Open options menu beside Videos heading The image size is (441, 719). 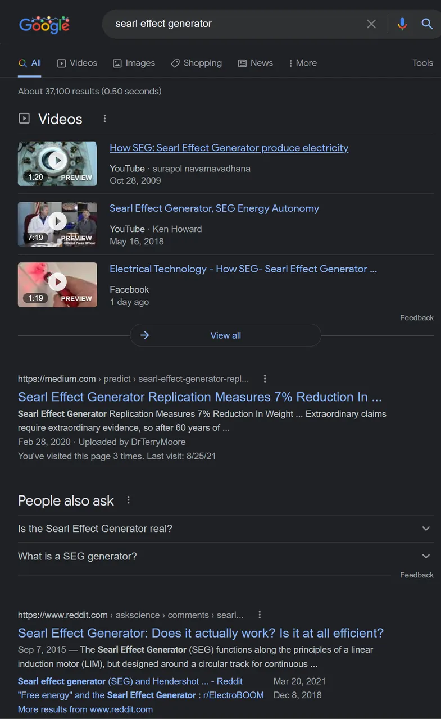click(x=104, y=119)
